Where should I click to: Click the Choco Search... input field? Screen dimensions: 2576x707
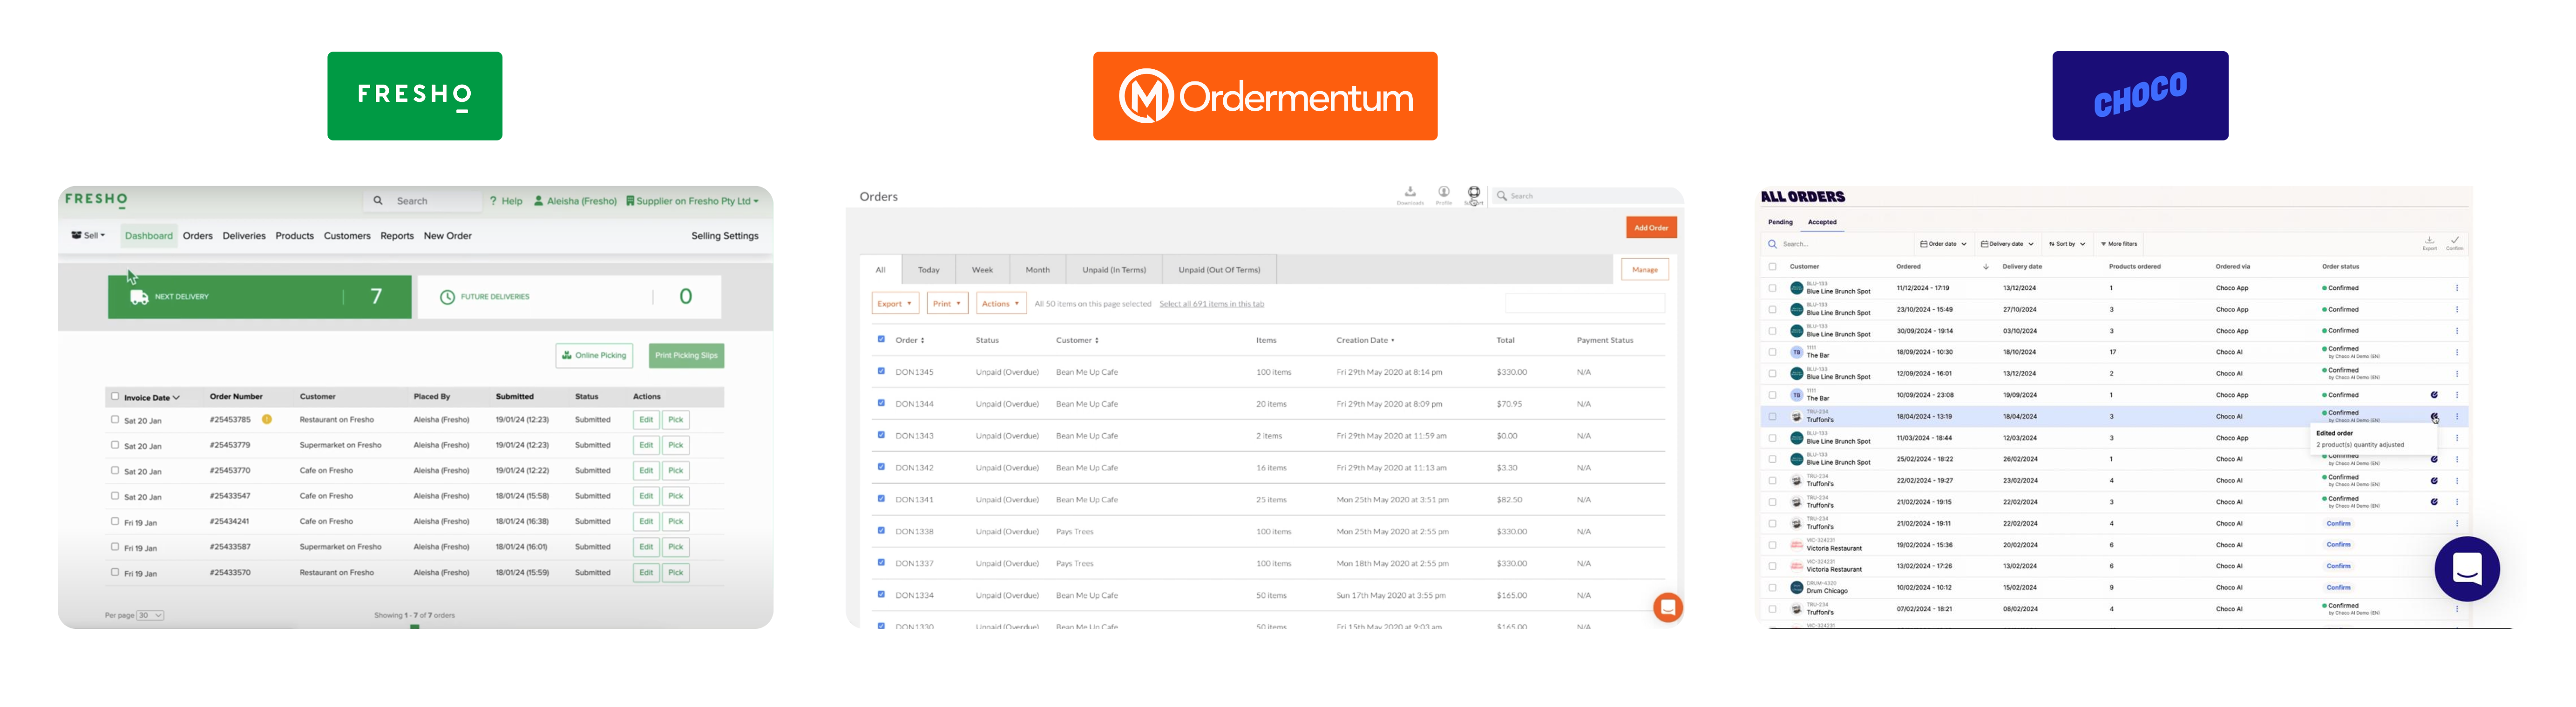pos(1838,244)
